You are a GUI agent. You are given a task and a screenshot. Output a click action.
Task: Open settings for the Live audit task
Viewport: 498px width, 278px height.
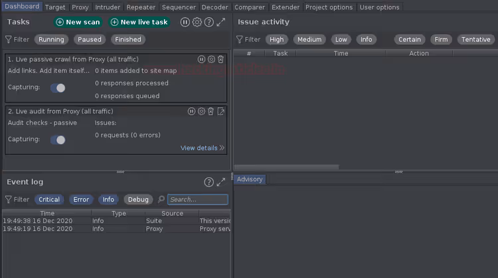pos(201,111)
